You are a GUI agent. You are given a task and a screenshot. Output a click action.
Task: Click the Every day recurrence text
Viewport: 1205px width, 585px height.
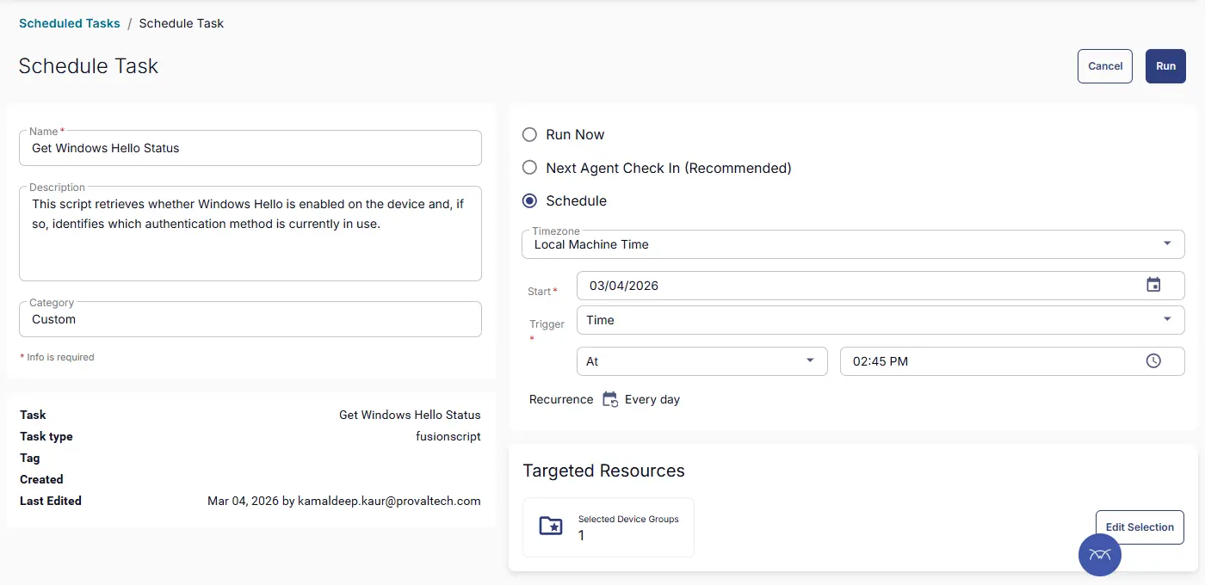point(652,399)
